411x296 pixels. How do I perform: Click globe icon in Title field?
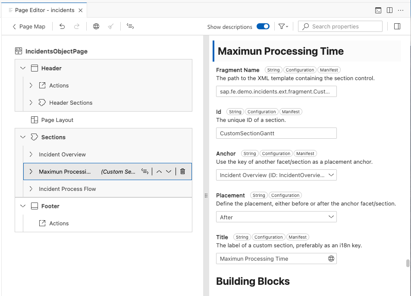click(x=331, y=259)
